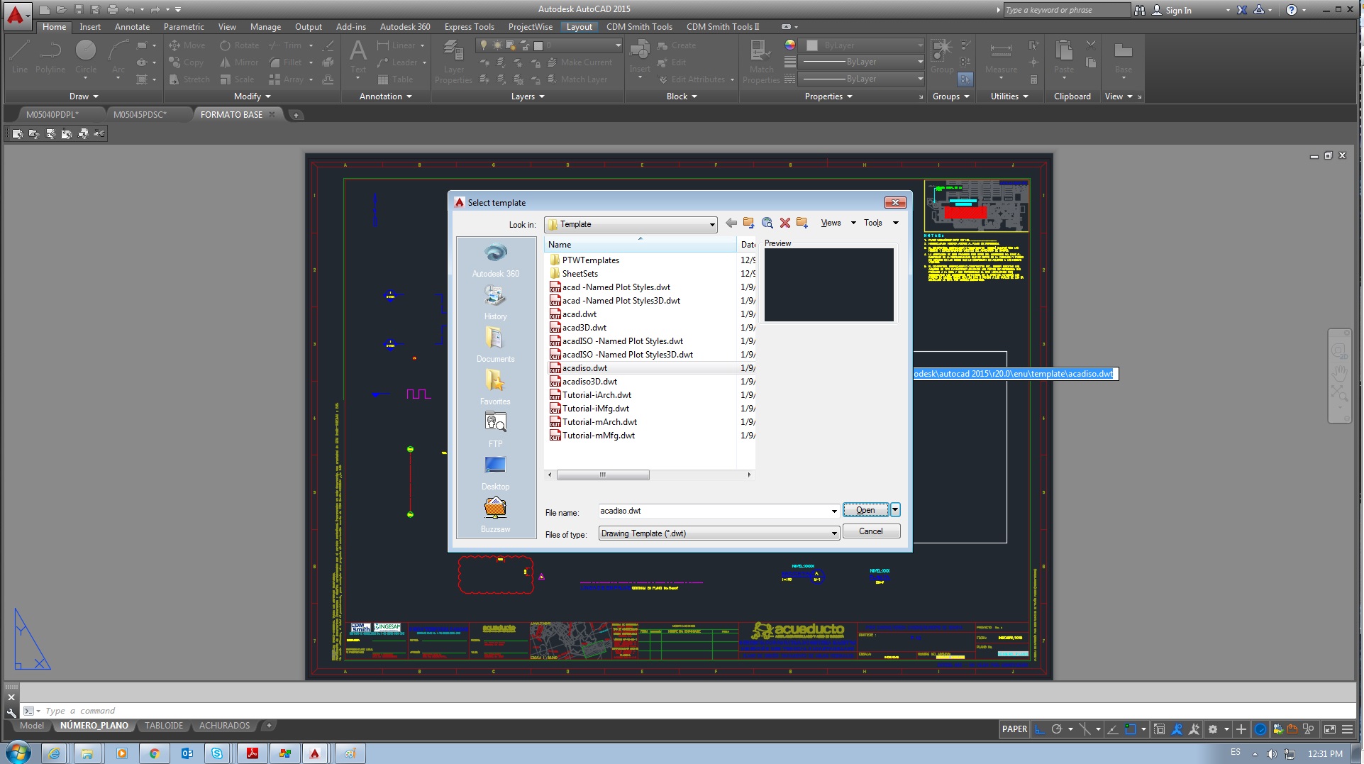Click the red Delete icon in dialog
Viewport: 1364px width, 764px height.
tap(784, 223)
